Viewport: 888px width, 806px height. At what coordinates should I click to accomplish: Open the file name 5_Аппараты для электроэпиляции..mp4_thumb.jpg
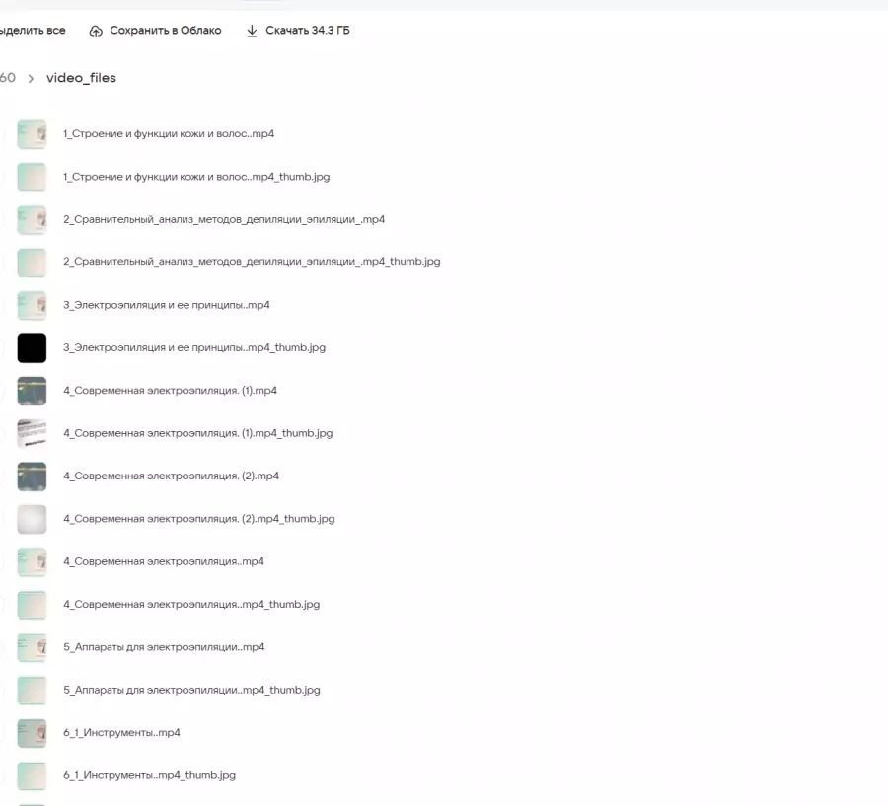(191, 690)
